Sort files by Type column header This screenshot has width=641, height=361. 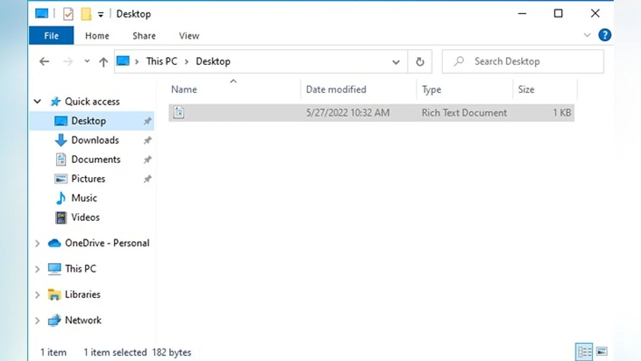click(432, 89)
